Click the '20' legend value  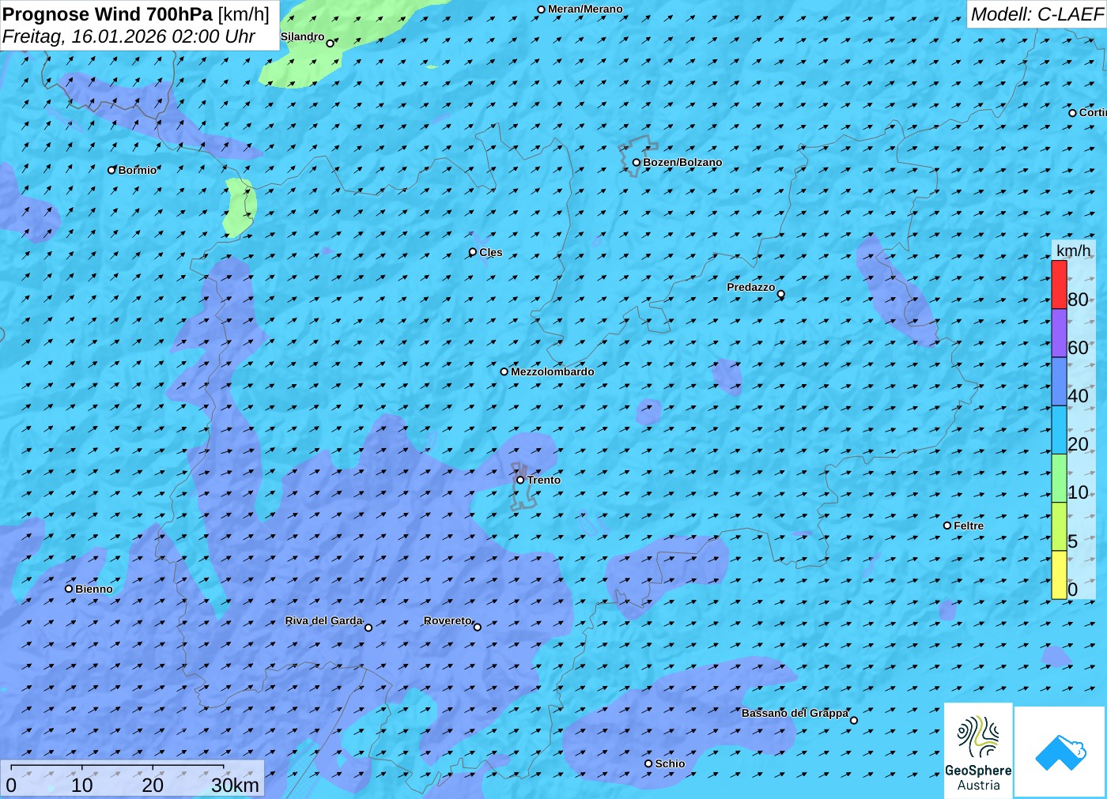(1078, 444)
